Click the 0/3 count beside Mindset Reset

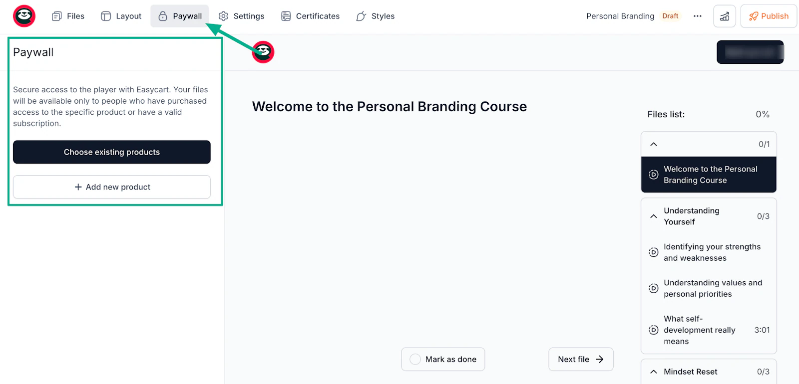click(x=763, y=372)
